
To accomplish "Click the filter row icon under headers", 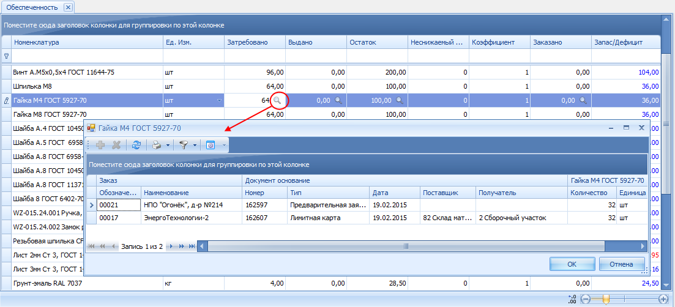I will coord(6,56).
